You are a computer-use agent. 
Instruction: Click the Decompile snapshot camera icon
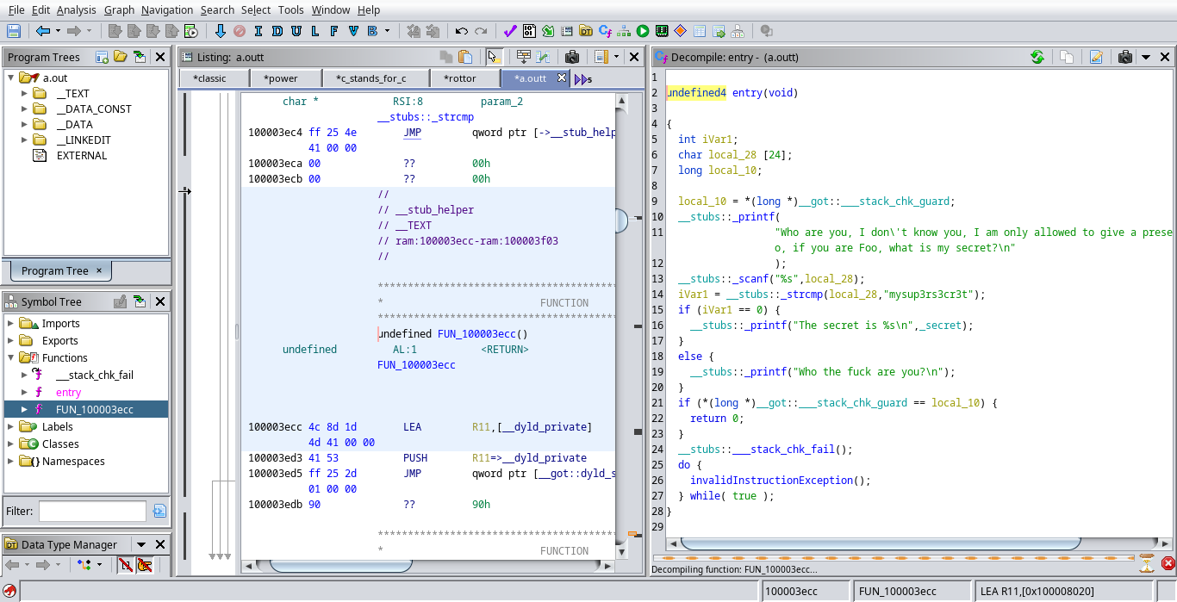1125,57
